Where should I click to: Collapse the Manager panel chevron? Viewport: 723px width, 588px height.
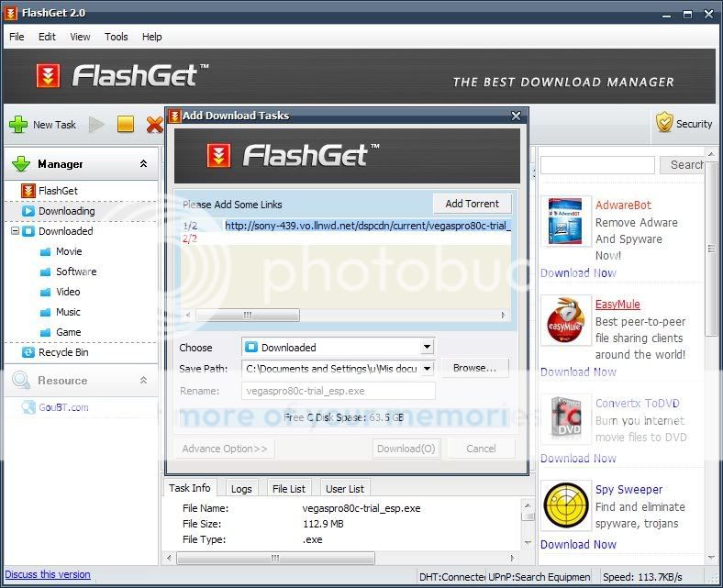[143, 163]
